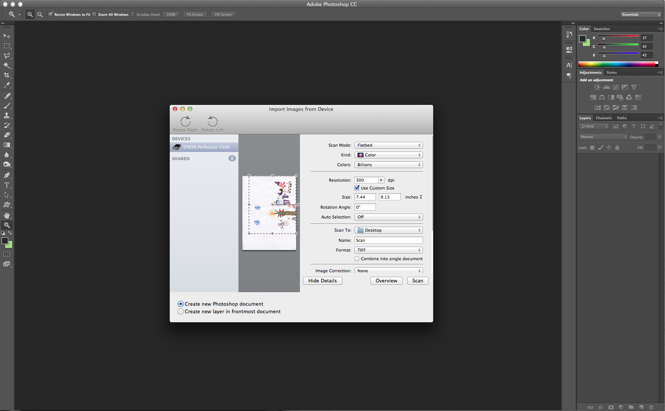665x411 pixels.
Task: Click the Hide Details button
Action: coord(322,281)
